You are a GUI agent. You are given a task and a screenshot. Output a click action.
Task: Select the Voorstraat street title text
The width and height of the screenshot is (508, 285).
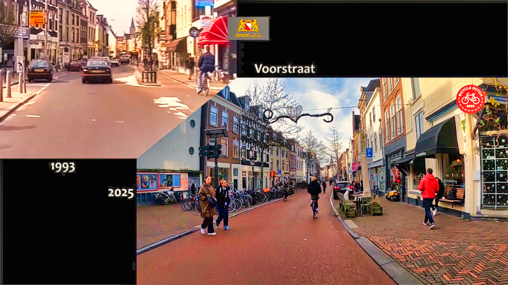(285, 69)
